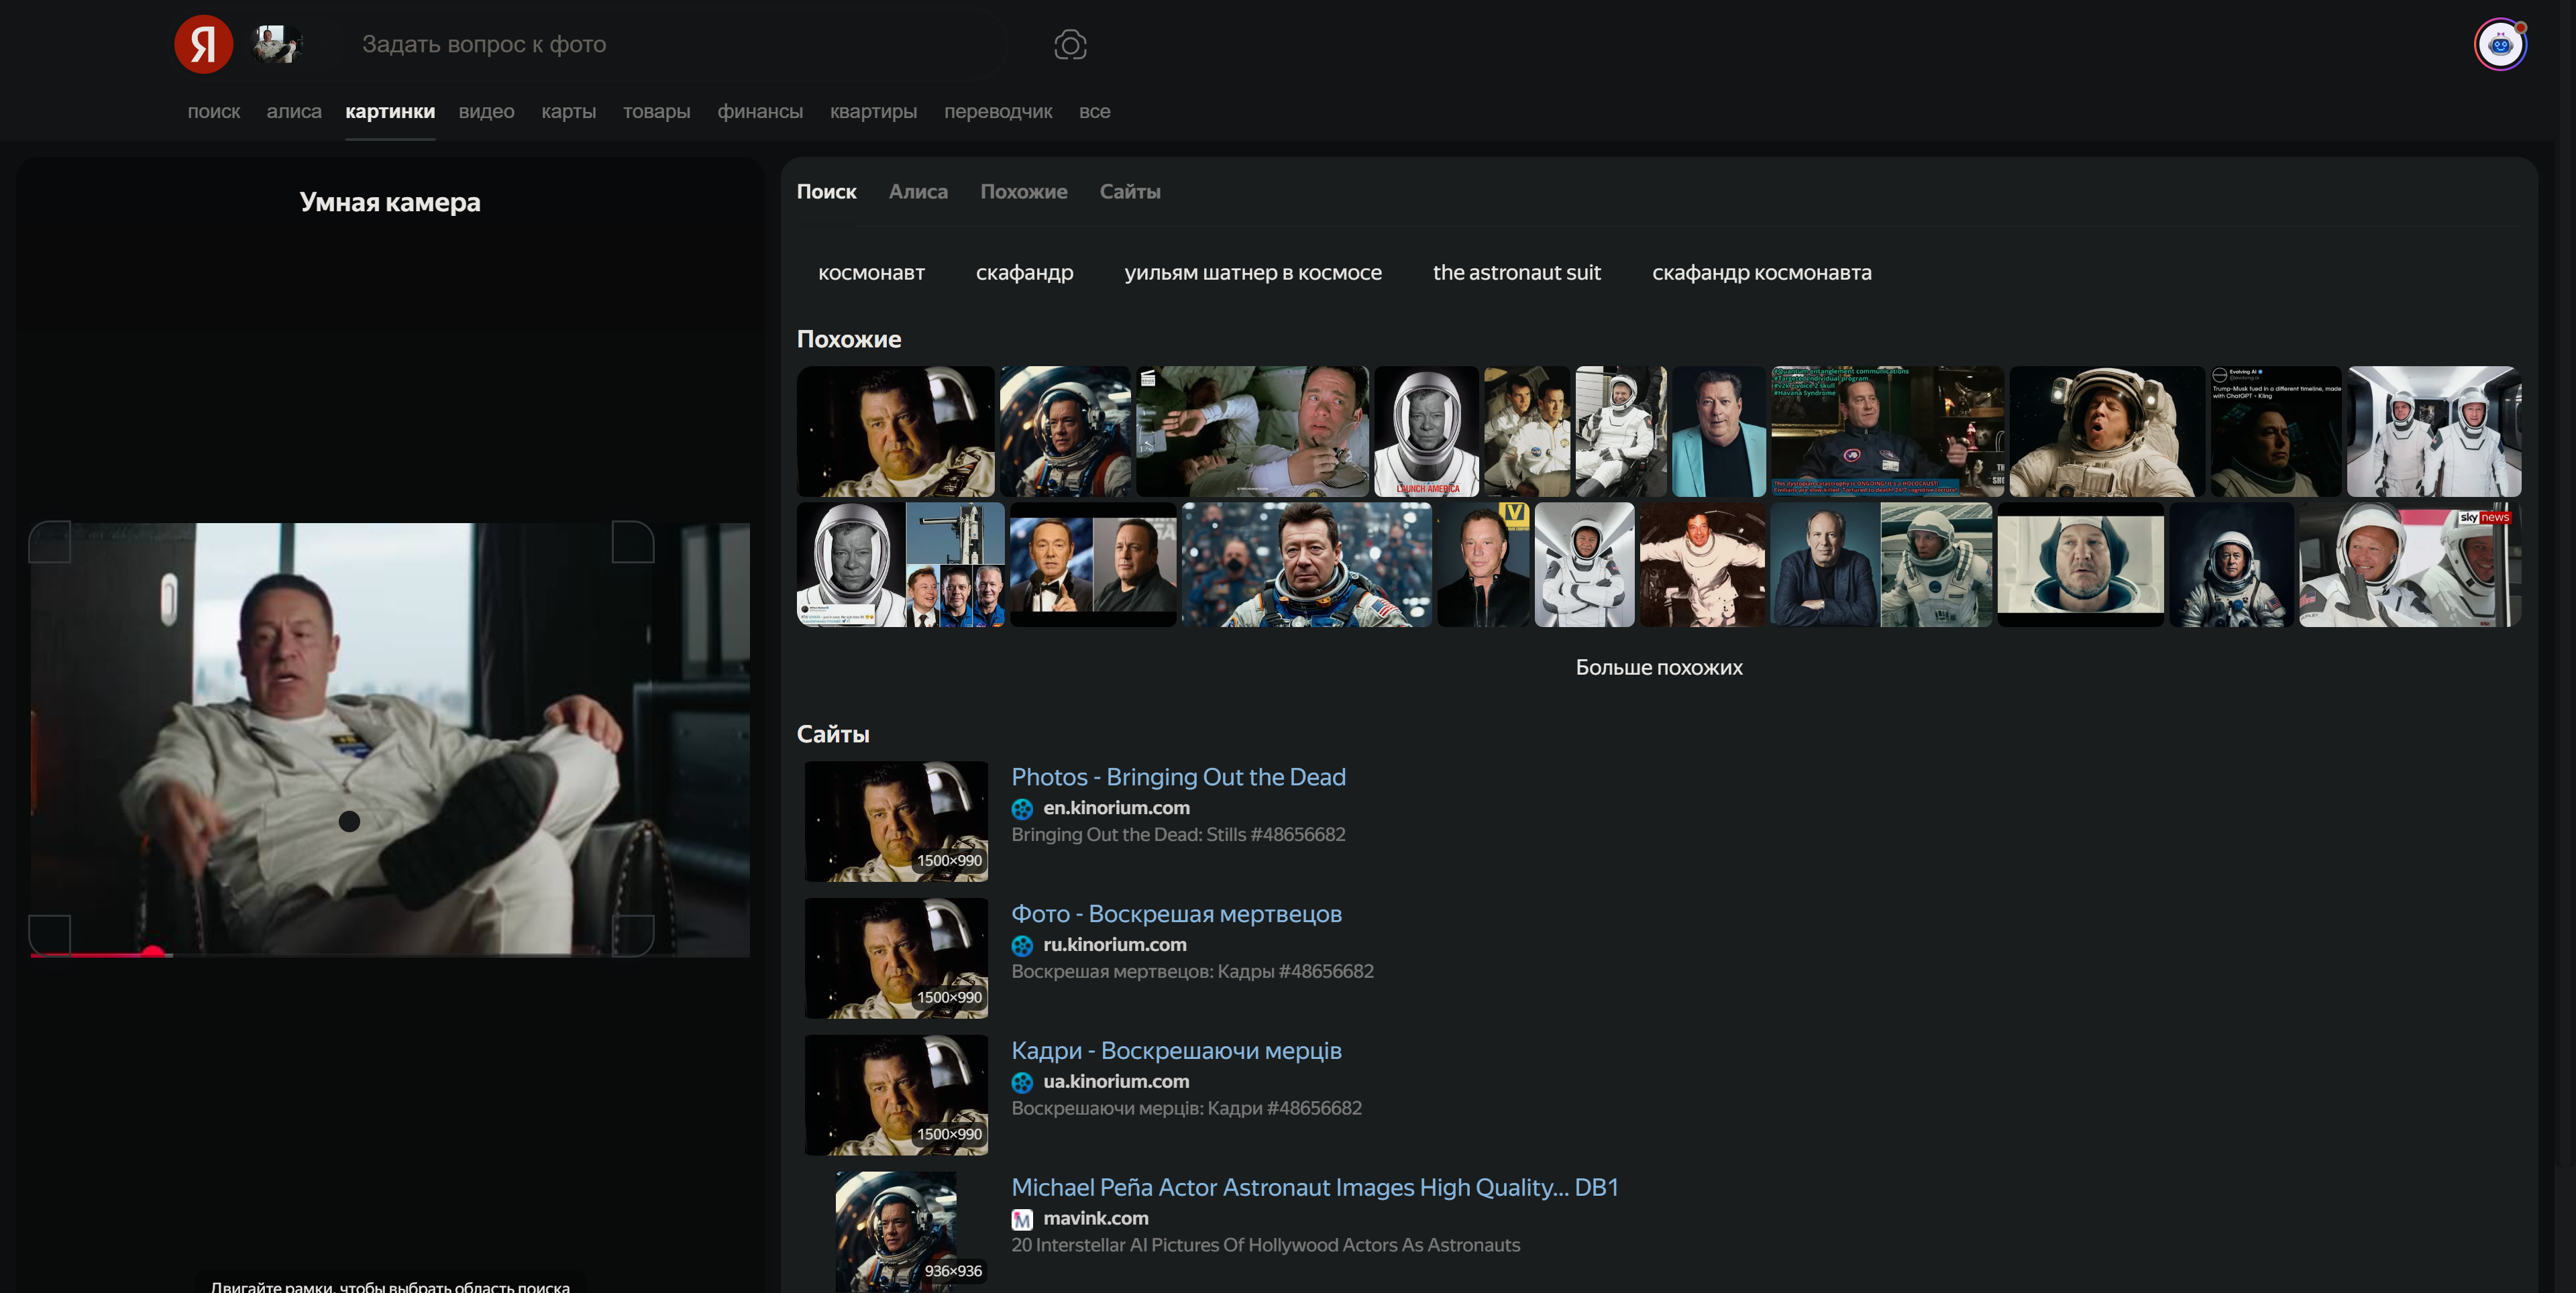Go to видео in top navigation
The height and width of the screenshot is (1293, 2576).
[486, 111]
